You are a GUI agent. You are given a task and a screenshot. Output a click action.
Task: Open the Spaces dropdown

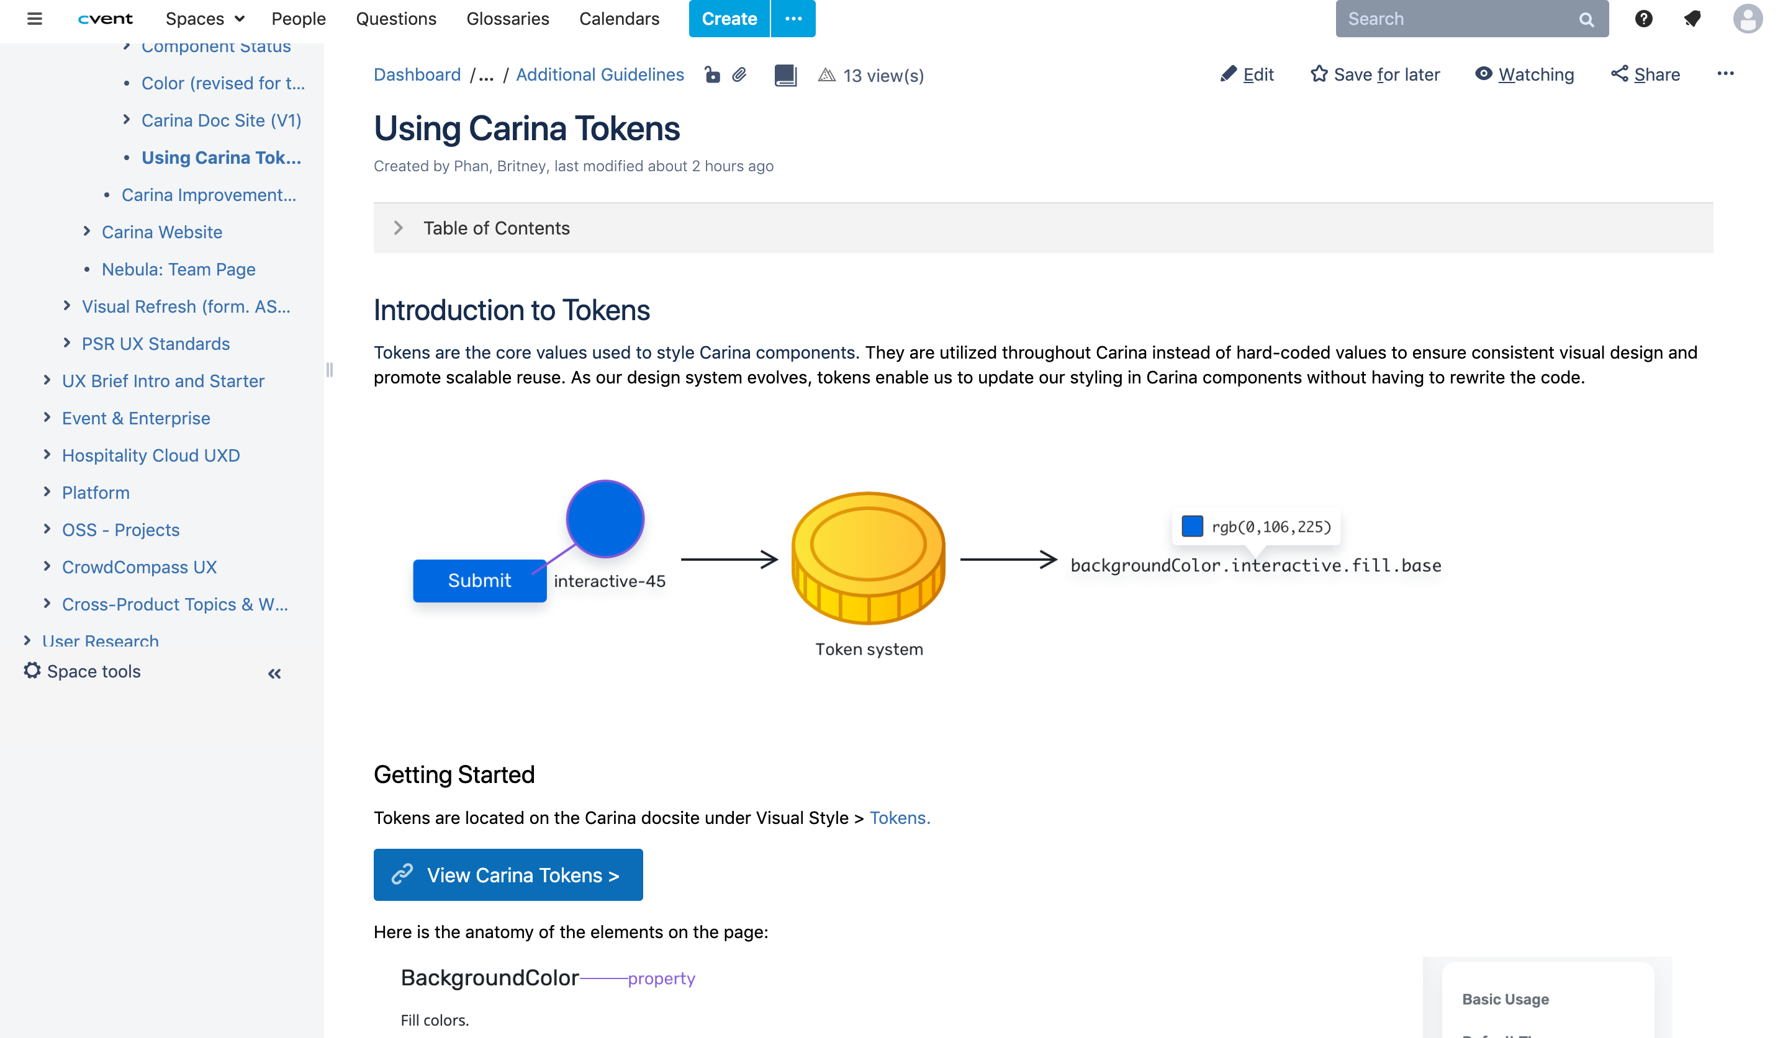pyautogui.click(x=205, y=19)
